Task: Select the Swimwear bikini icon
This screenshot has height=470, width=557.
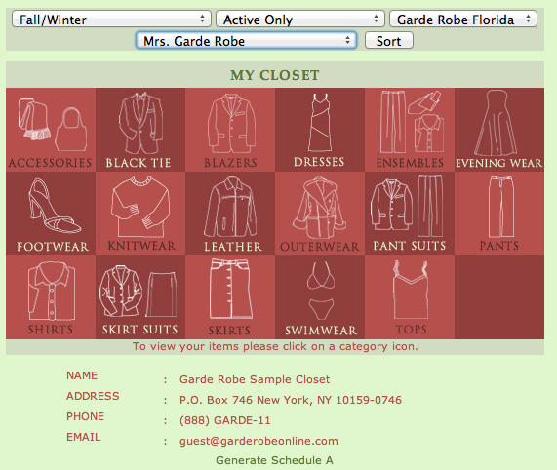Action: point(320,297)
